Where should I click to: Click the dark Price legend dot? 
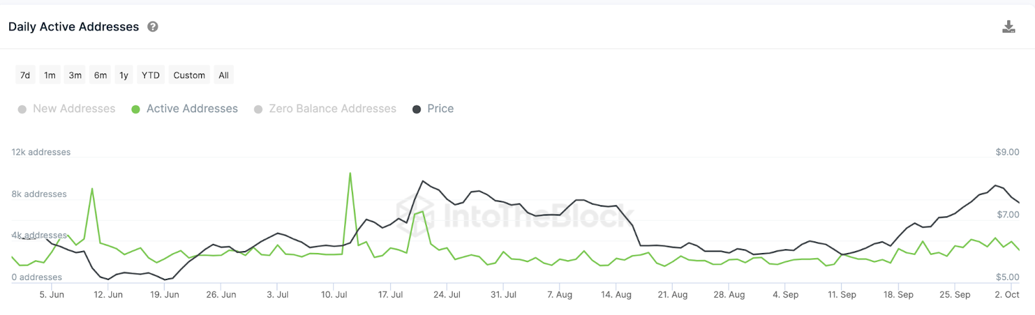(x=417, y=109)
